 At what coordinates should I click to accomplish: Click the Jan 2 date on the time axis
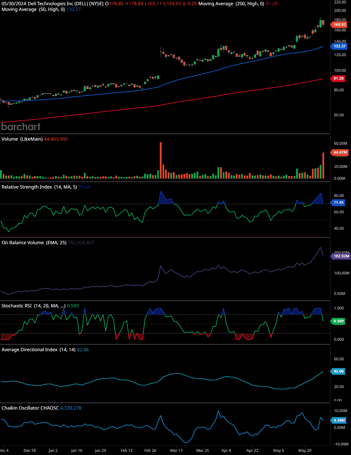tap(53, 450)
